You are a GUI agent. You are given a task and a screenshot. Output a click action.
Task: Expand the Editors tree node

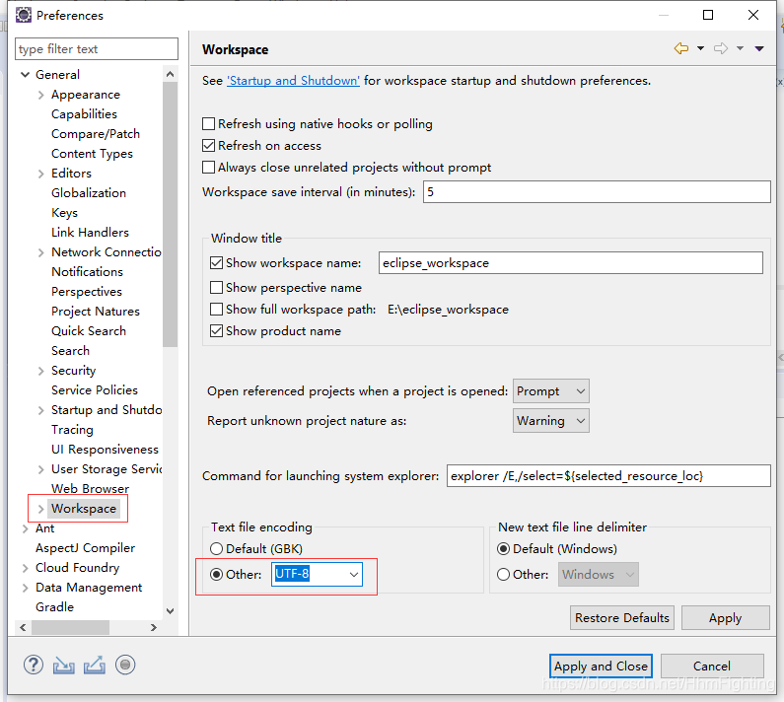(41, 174)
